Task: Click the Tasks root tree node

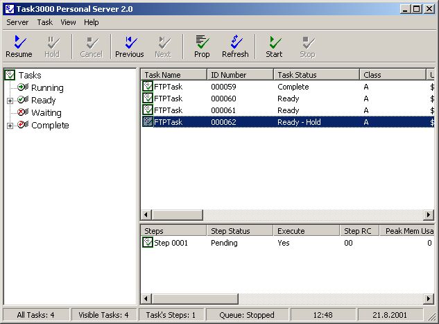Action: pos(29,75)
